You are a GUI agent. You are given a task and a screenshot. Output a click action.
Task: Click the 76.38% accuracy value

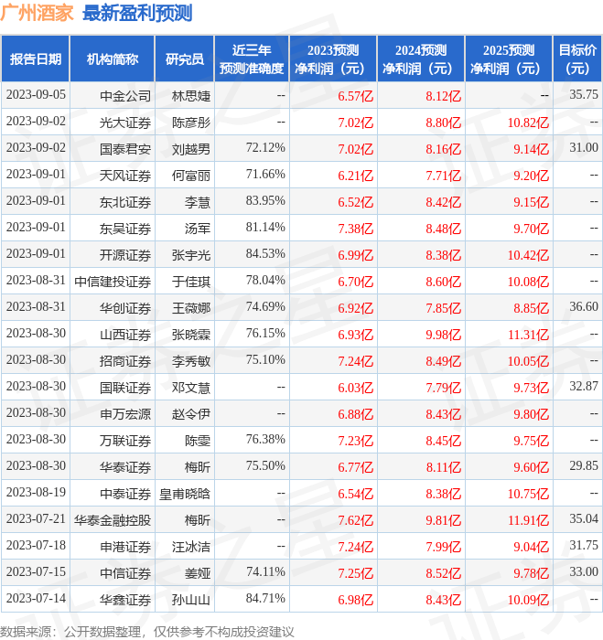(x=265, y=440)
